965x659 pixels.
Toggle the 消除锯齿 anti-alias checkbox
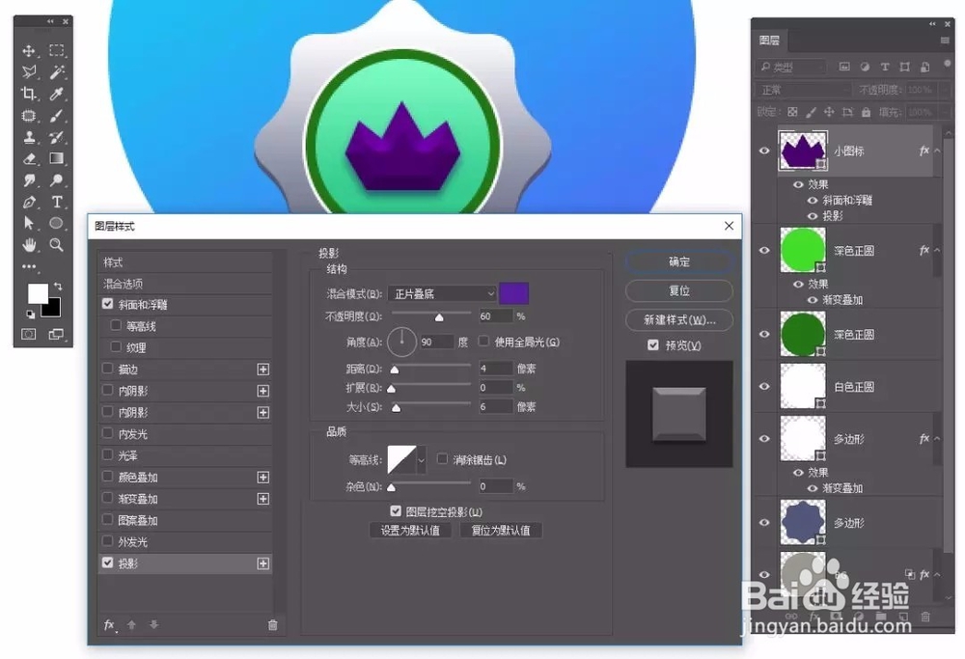[442, 458]
